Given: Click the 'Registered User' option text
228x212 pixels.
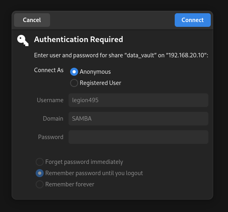Looking at the screenshot, I should pos(100,83).
